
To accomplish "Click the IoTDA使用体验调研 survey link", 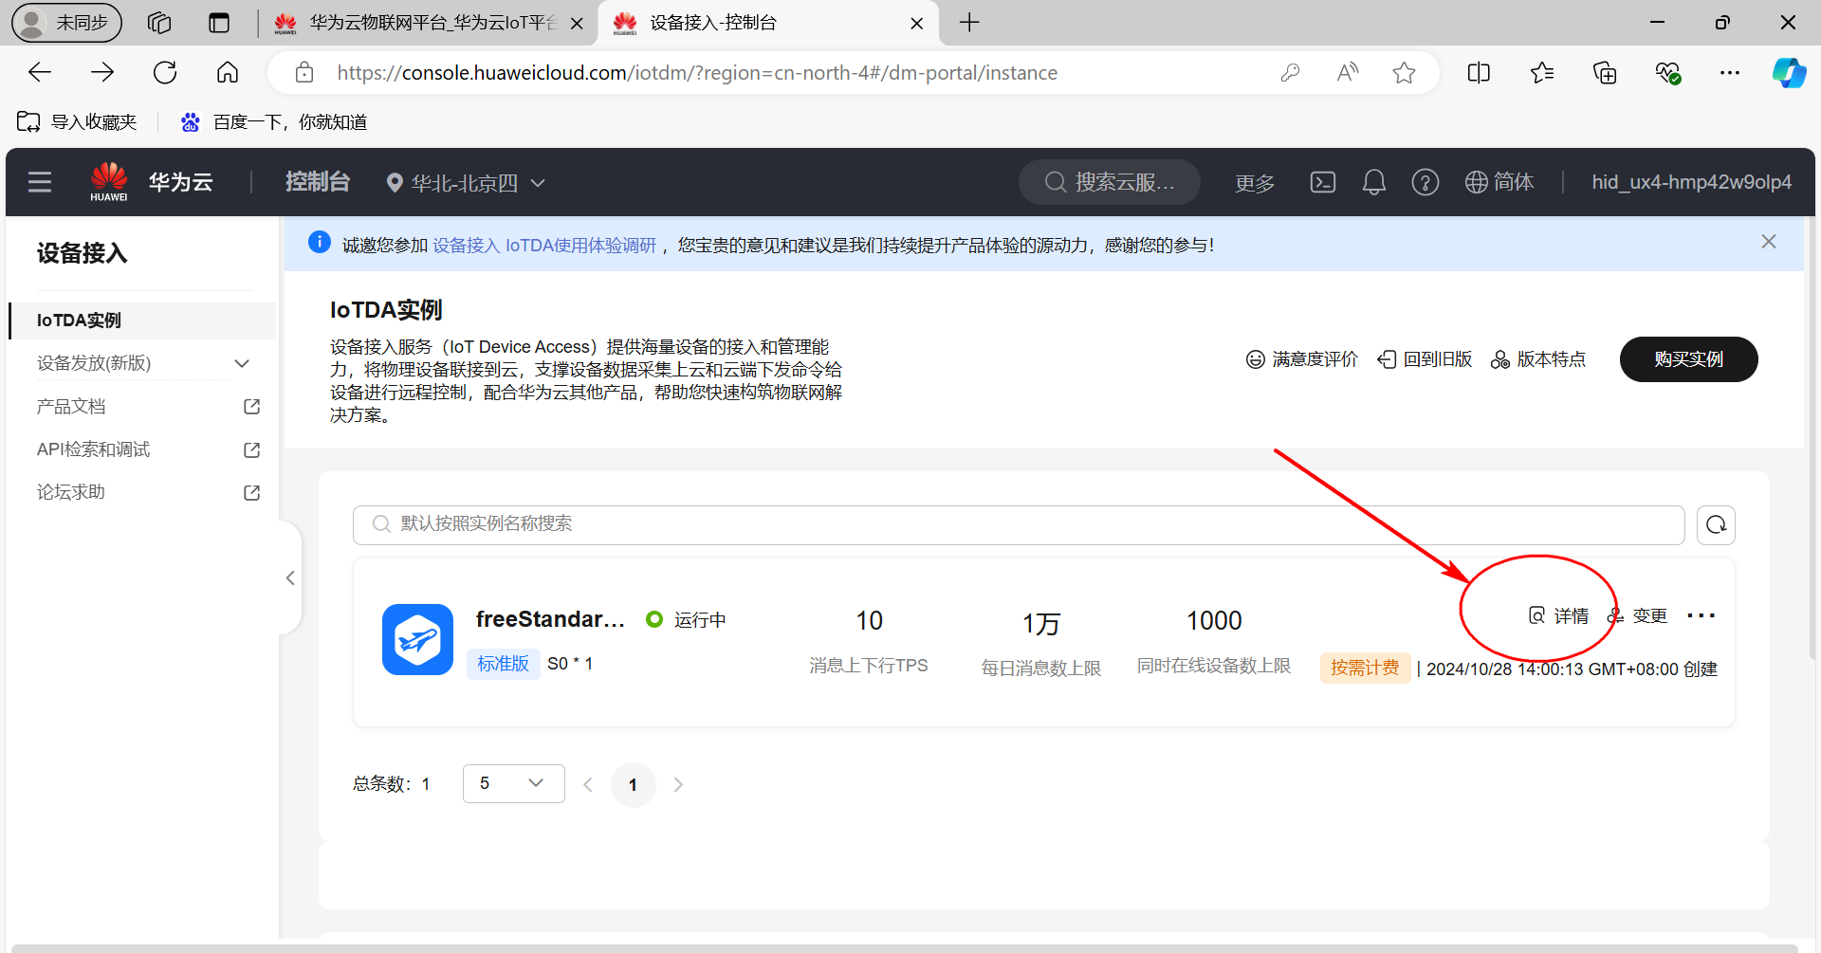I will [544, 246].
